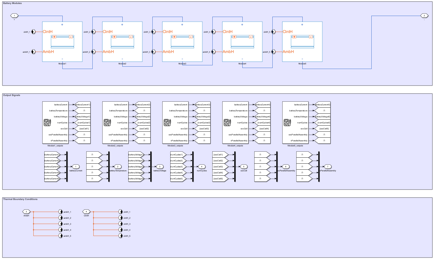
Task: Click the AmbH connection port 3
Action: [27, 212]
